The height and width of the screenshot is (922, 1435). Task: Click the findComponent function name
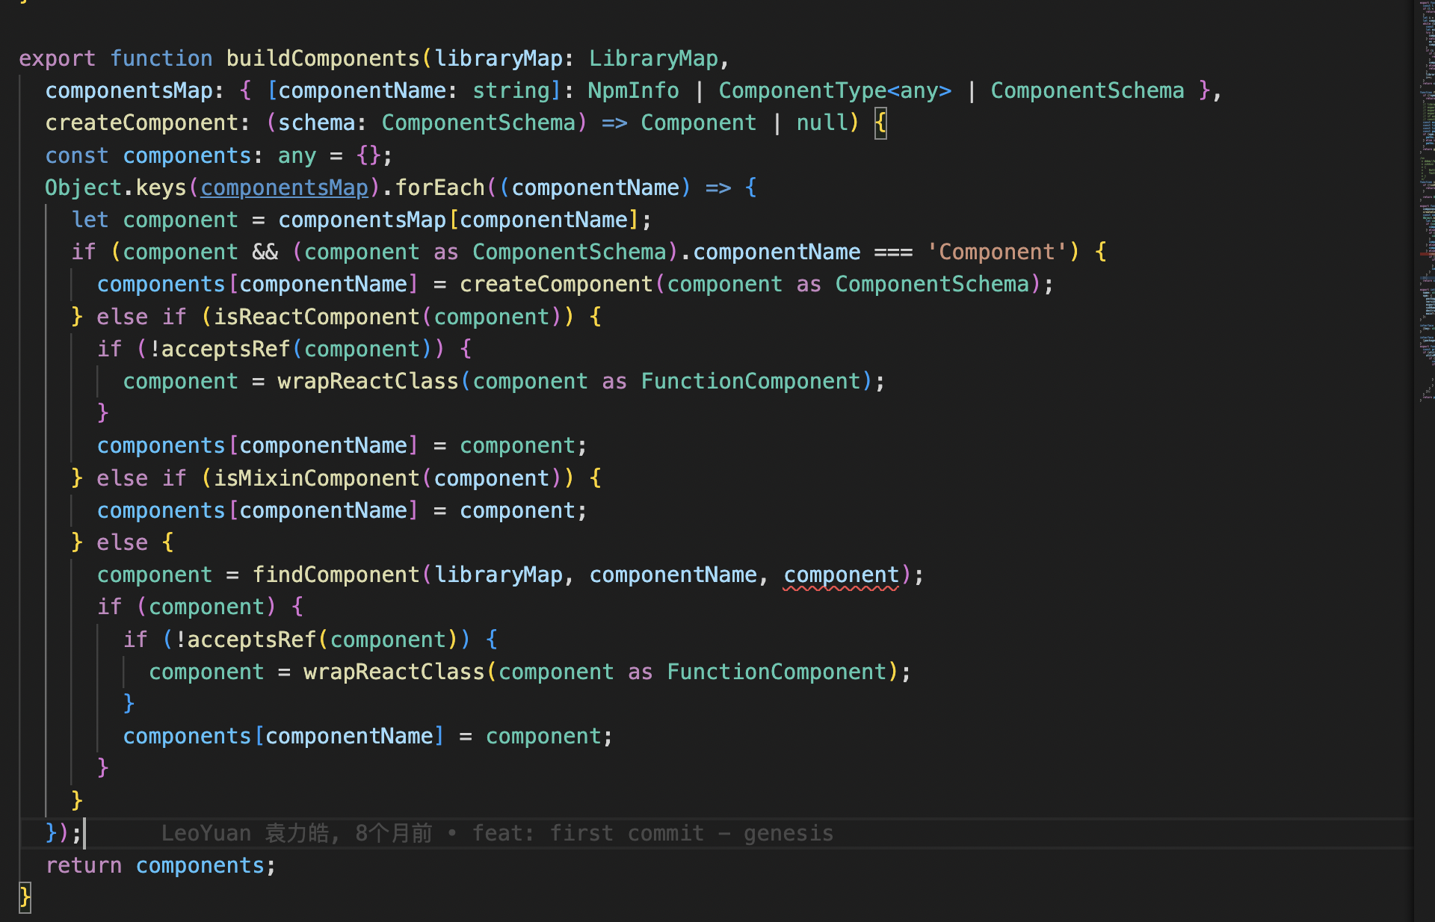point(336,575)
